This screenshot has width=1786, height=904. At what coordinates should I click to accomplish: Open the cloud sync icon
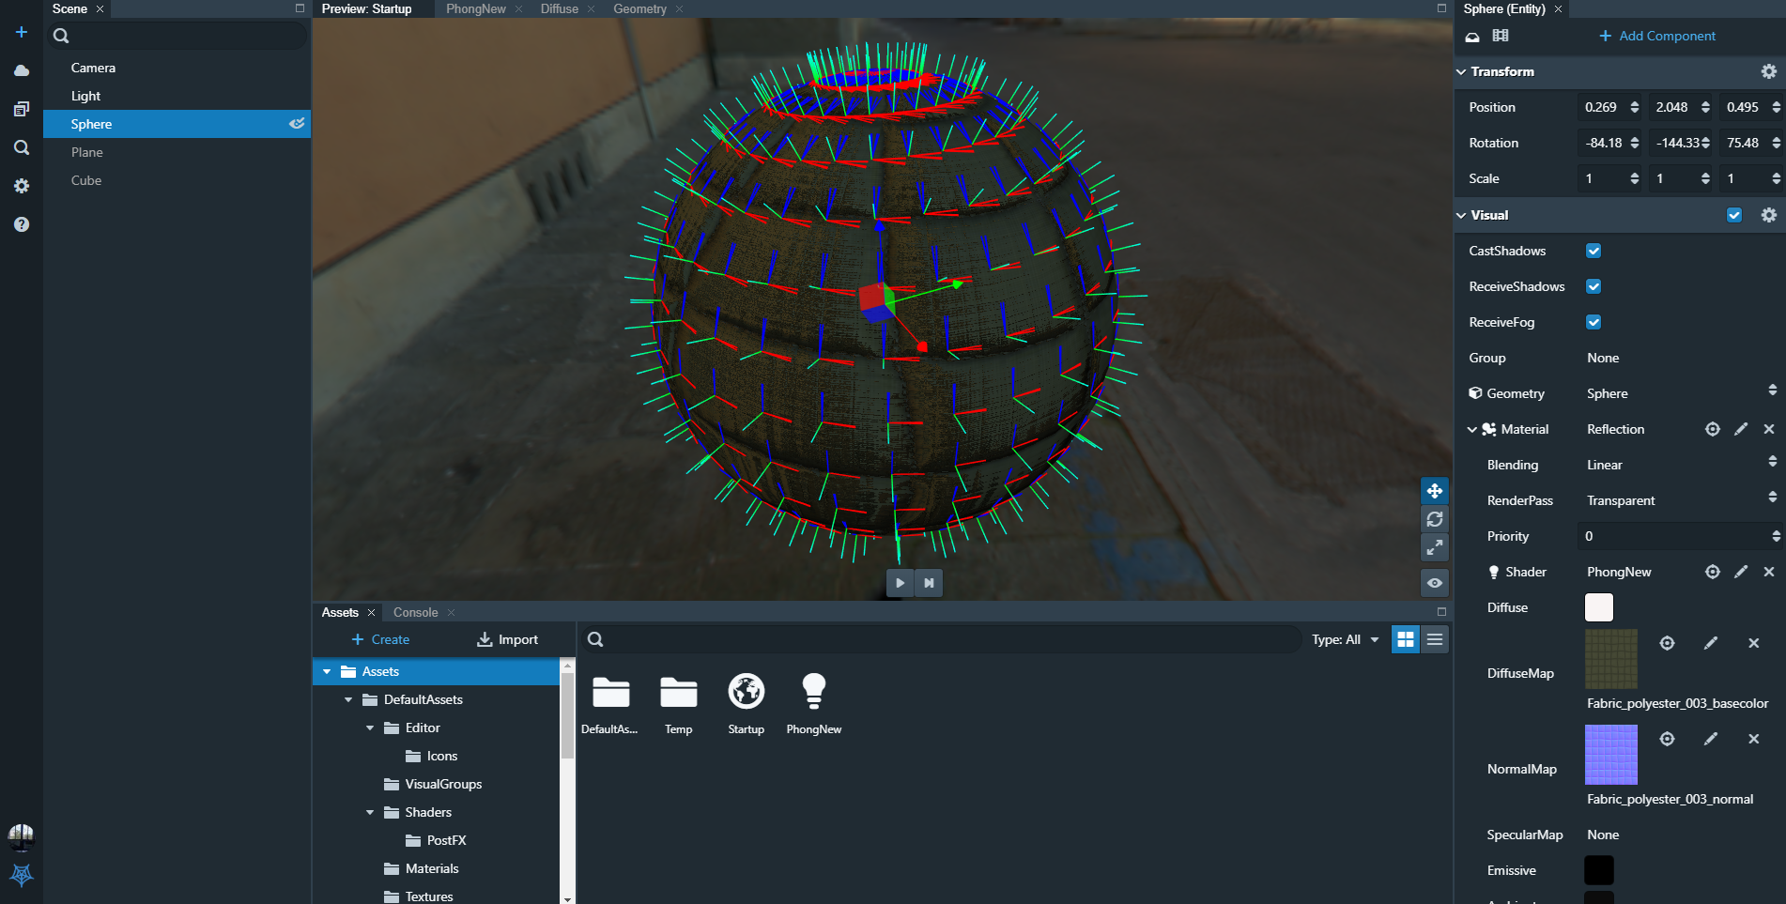(21, 69)
